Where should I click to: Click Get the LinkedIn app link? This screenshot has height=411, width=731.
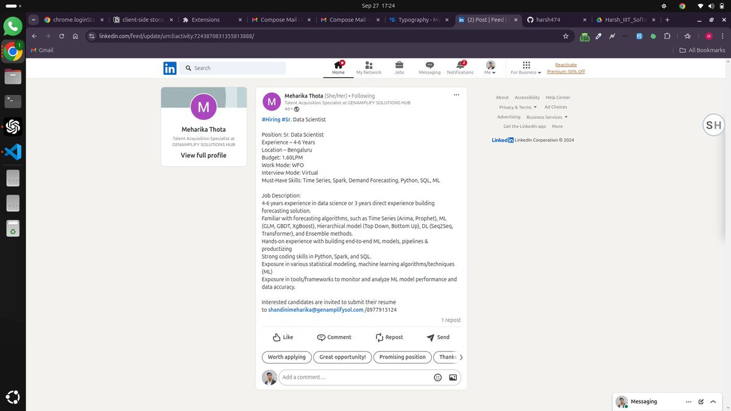(x=524, y=127)
